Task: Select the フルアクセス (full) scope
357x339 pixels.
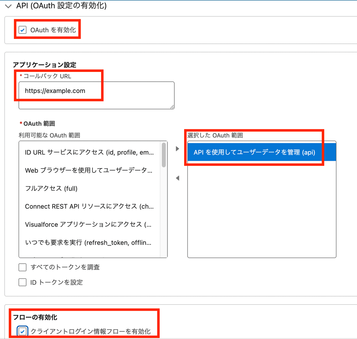Action: 51,188
